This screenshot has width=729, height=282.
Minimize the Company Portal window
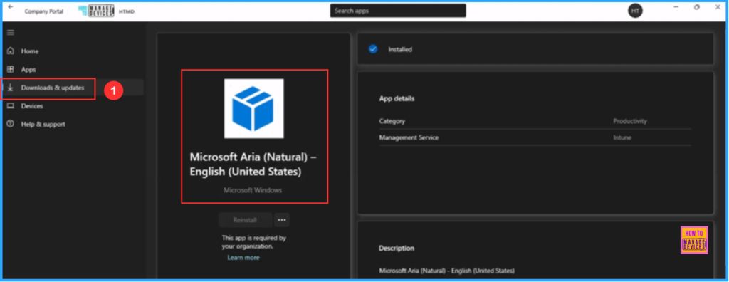tap(676, 7)
